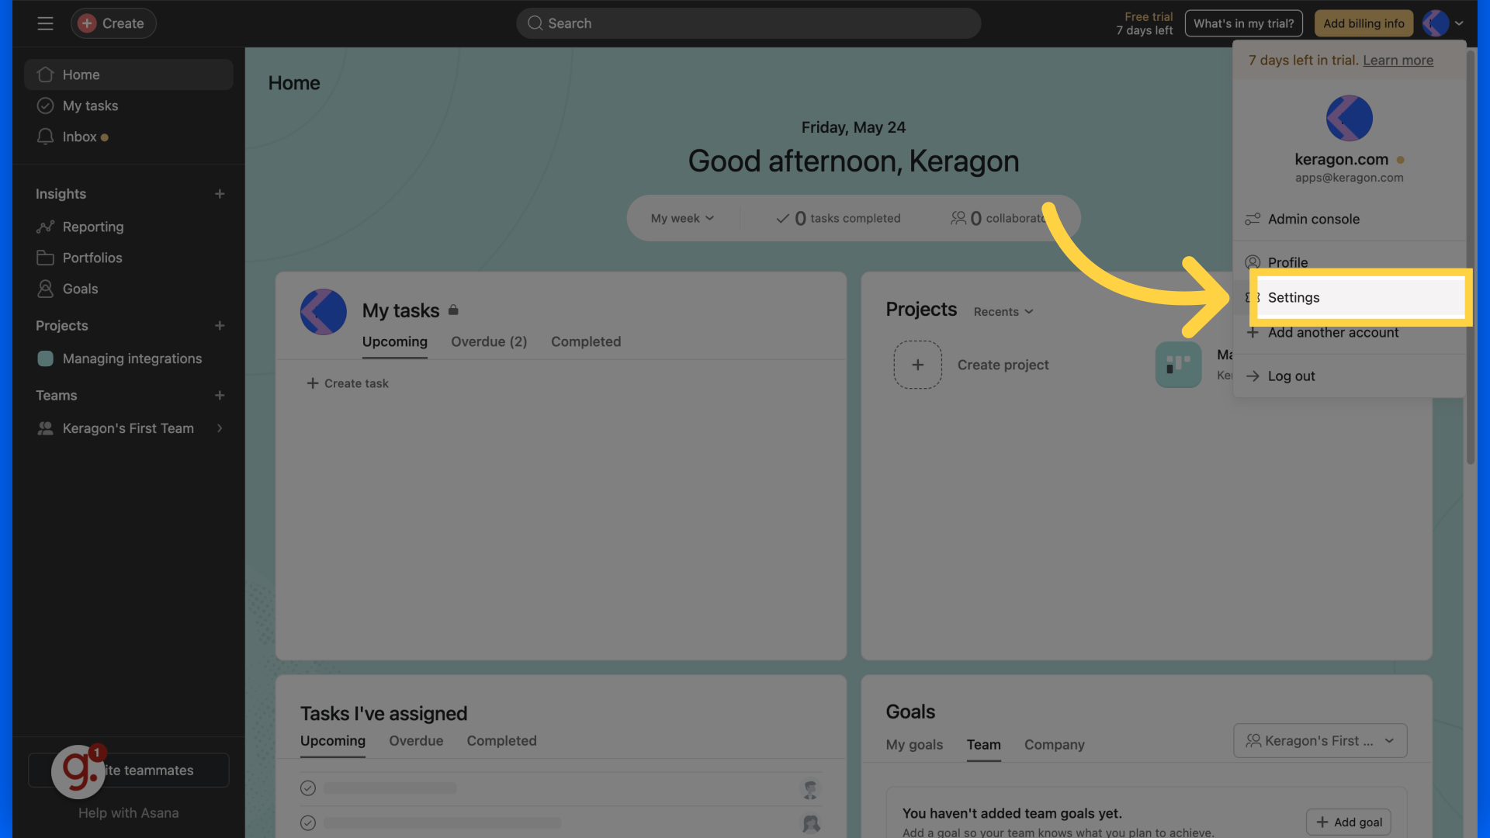1490x838 pixels.
Task: Mark second assigned task complete
Action: point(308,822)
